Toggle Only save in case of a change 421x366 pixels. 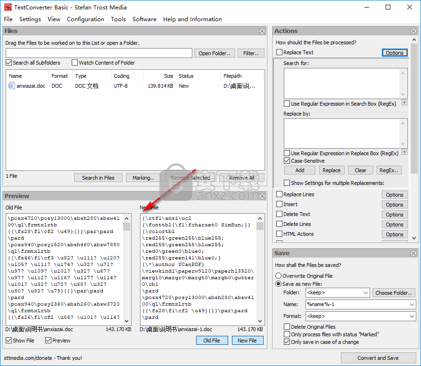pyautogui.click(x=287, y=342)
